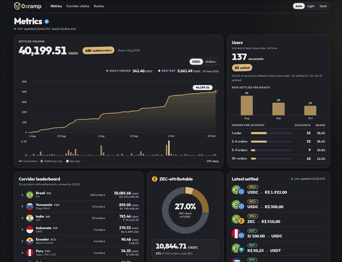Click the Corridor leaderboard heading

pos(39,179)
